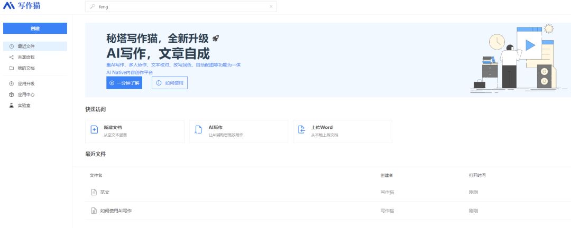
Task: Click the blue 创建 button
Action: tap(35, 28)
